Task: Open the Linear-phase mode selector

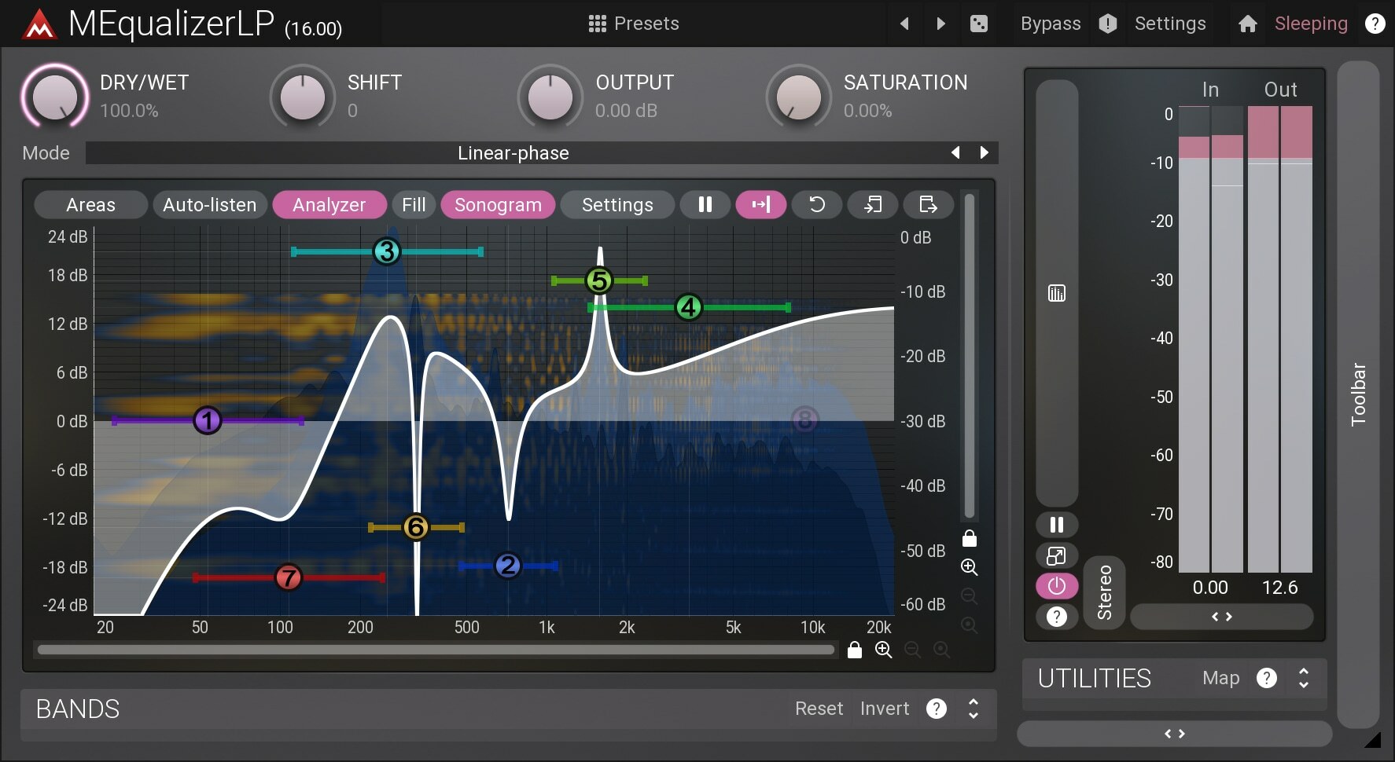Action: (514, 152)
